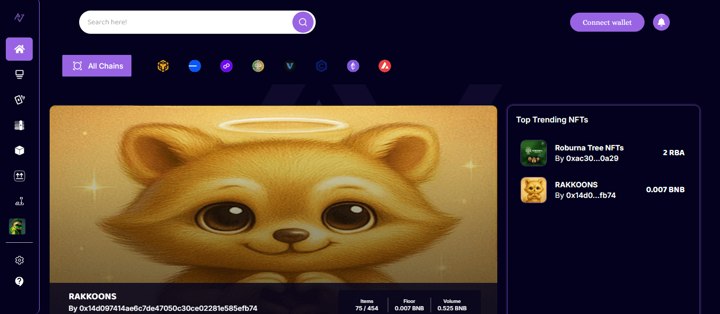
Task: Open Roburna Tree NFTs thumbnail
Action: point(534,153)
